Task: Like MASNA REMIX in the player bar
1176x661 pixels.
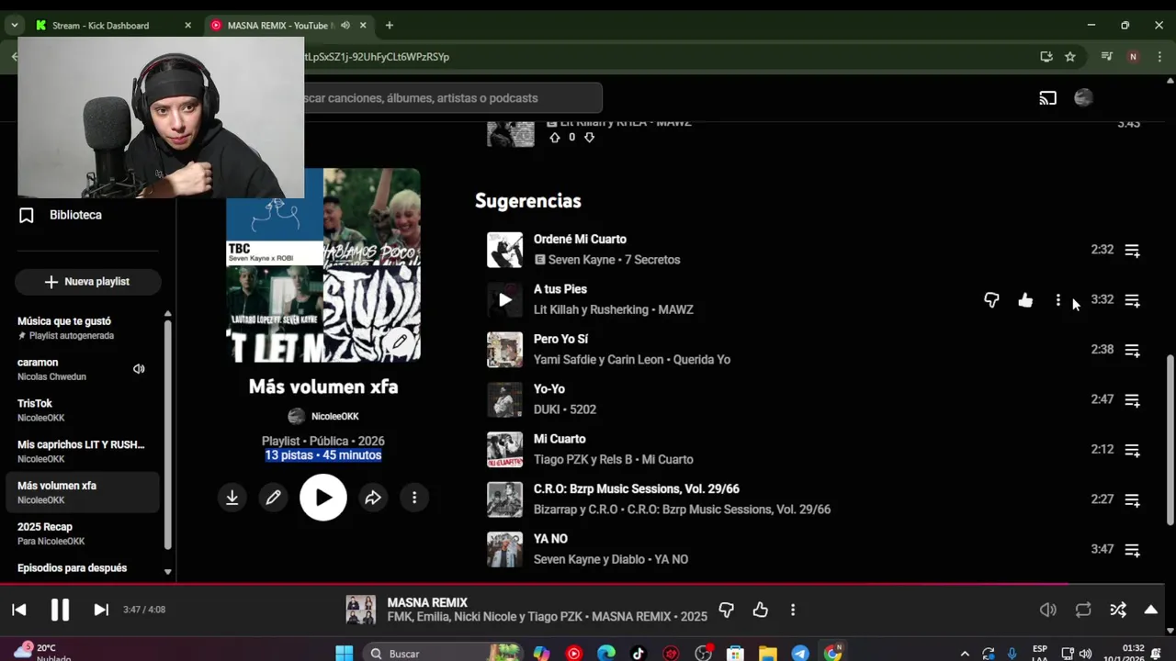Action: [x=760, y=610]
